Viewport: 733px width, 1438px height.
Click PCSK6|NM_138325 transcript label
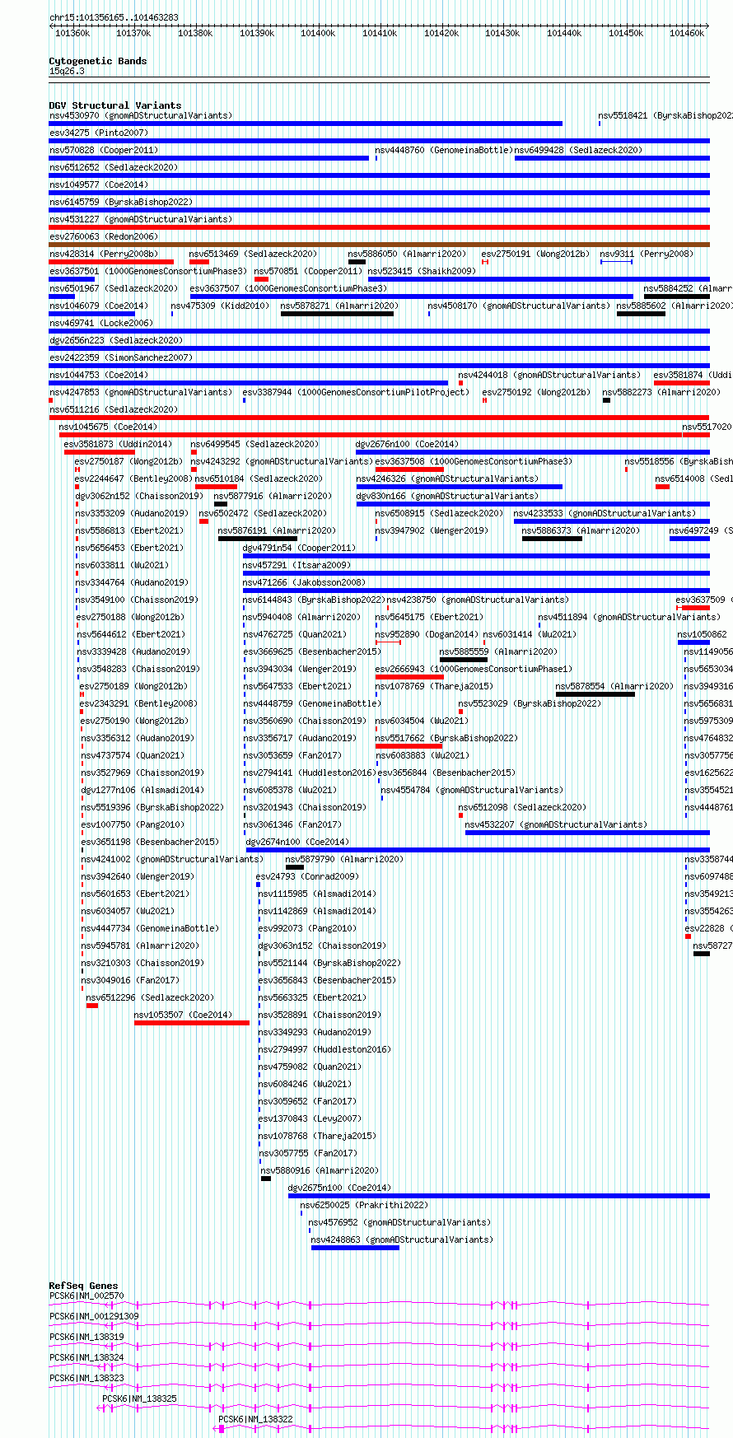139,1398
